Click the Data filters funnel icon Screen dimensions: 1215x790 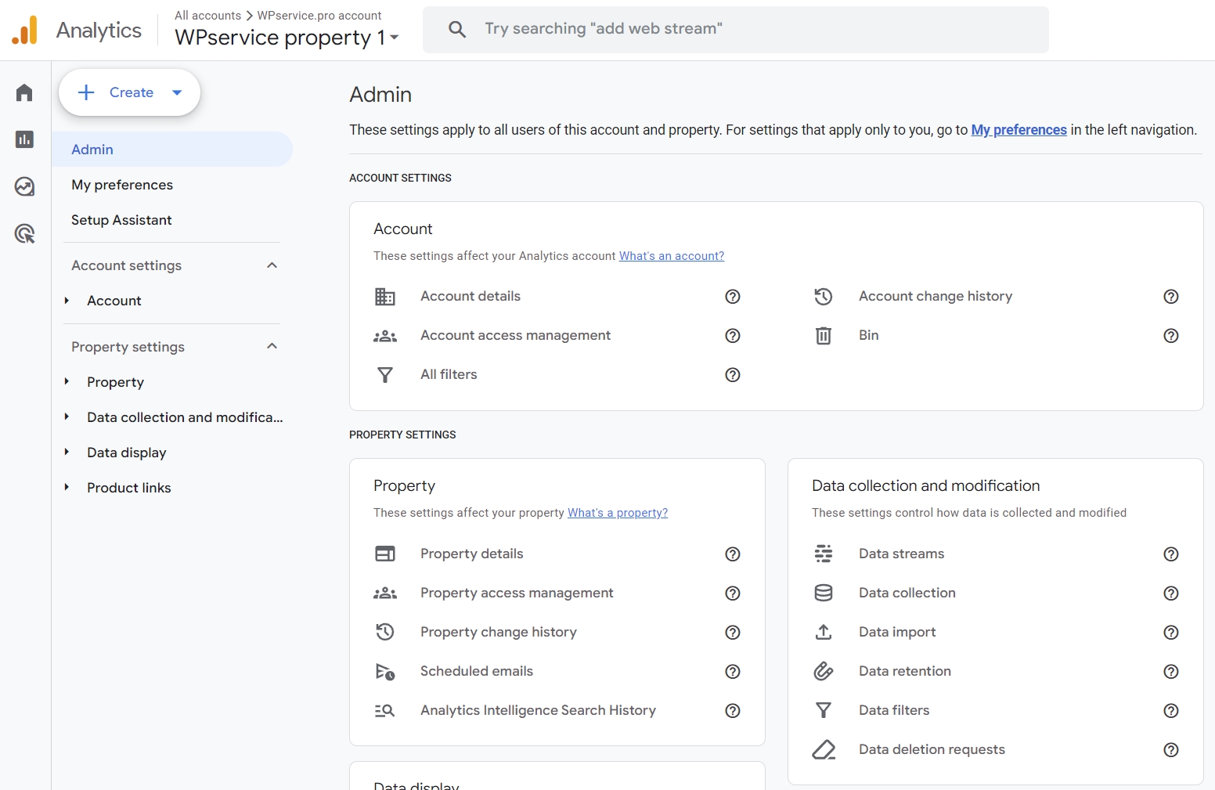(x=824, y=711)
